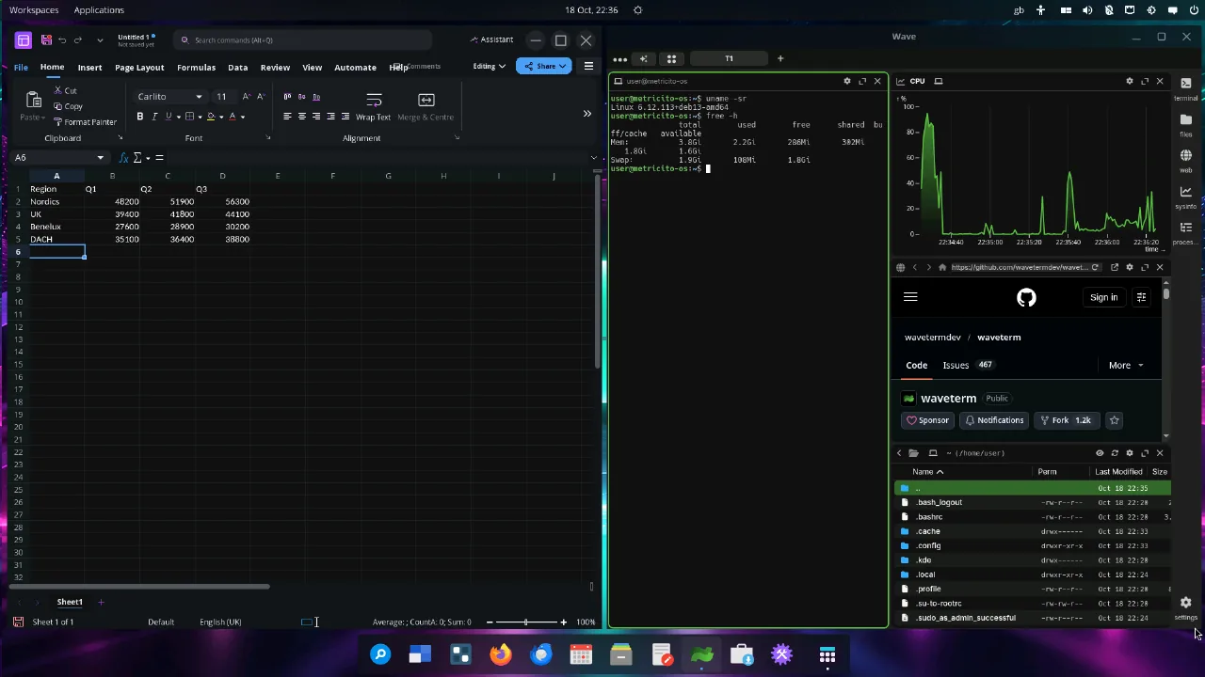1205x677 pixels.
Task: Open the Insert ribbon tab
Action: tap(89, 68)
